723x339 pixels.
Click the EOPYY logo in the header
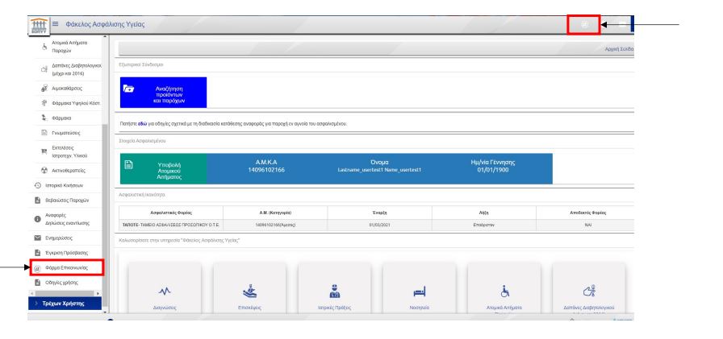coord(38,26)
